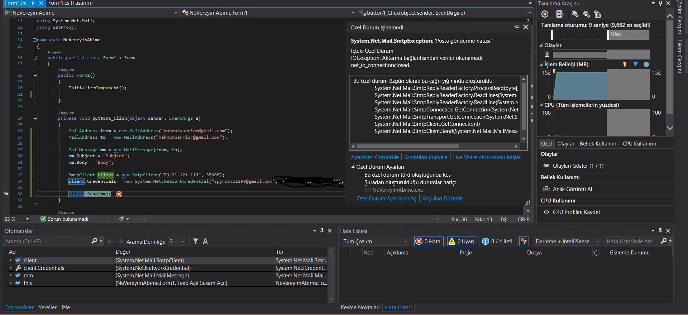Collapse the namespace NeVereyimAbime code block
Viewport: 688px width, 315px height.
35,40
